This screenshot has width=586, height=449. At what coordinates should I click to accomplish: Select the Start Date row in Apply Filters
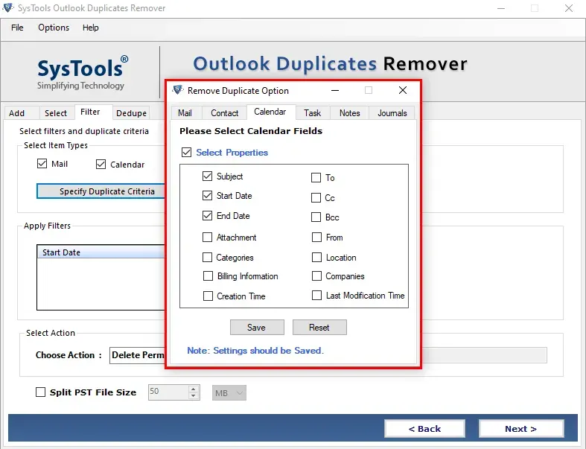point(101,252)
